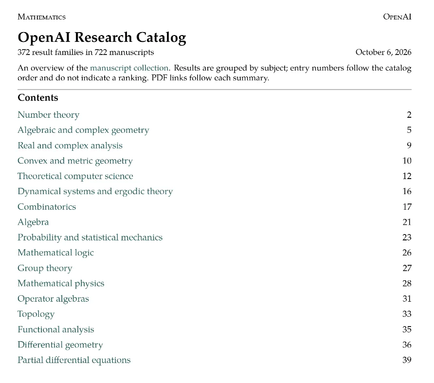Click the date October 6, 2026
The height and width of the screenshot is (383, 434).
tap(383, 53)
